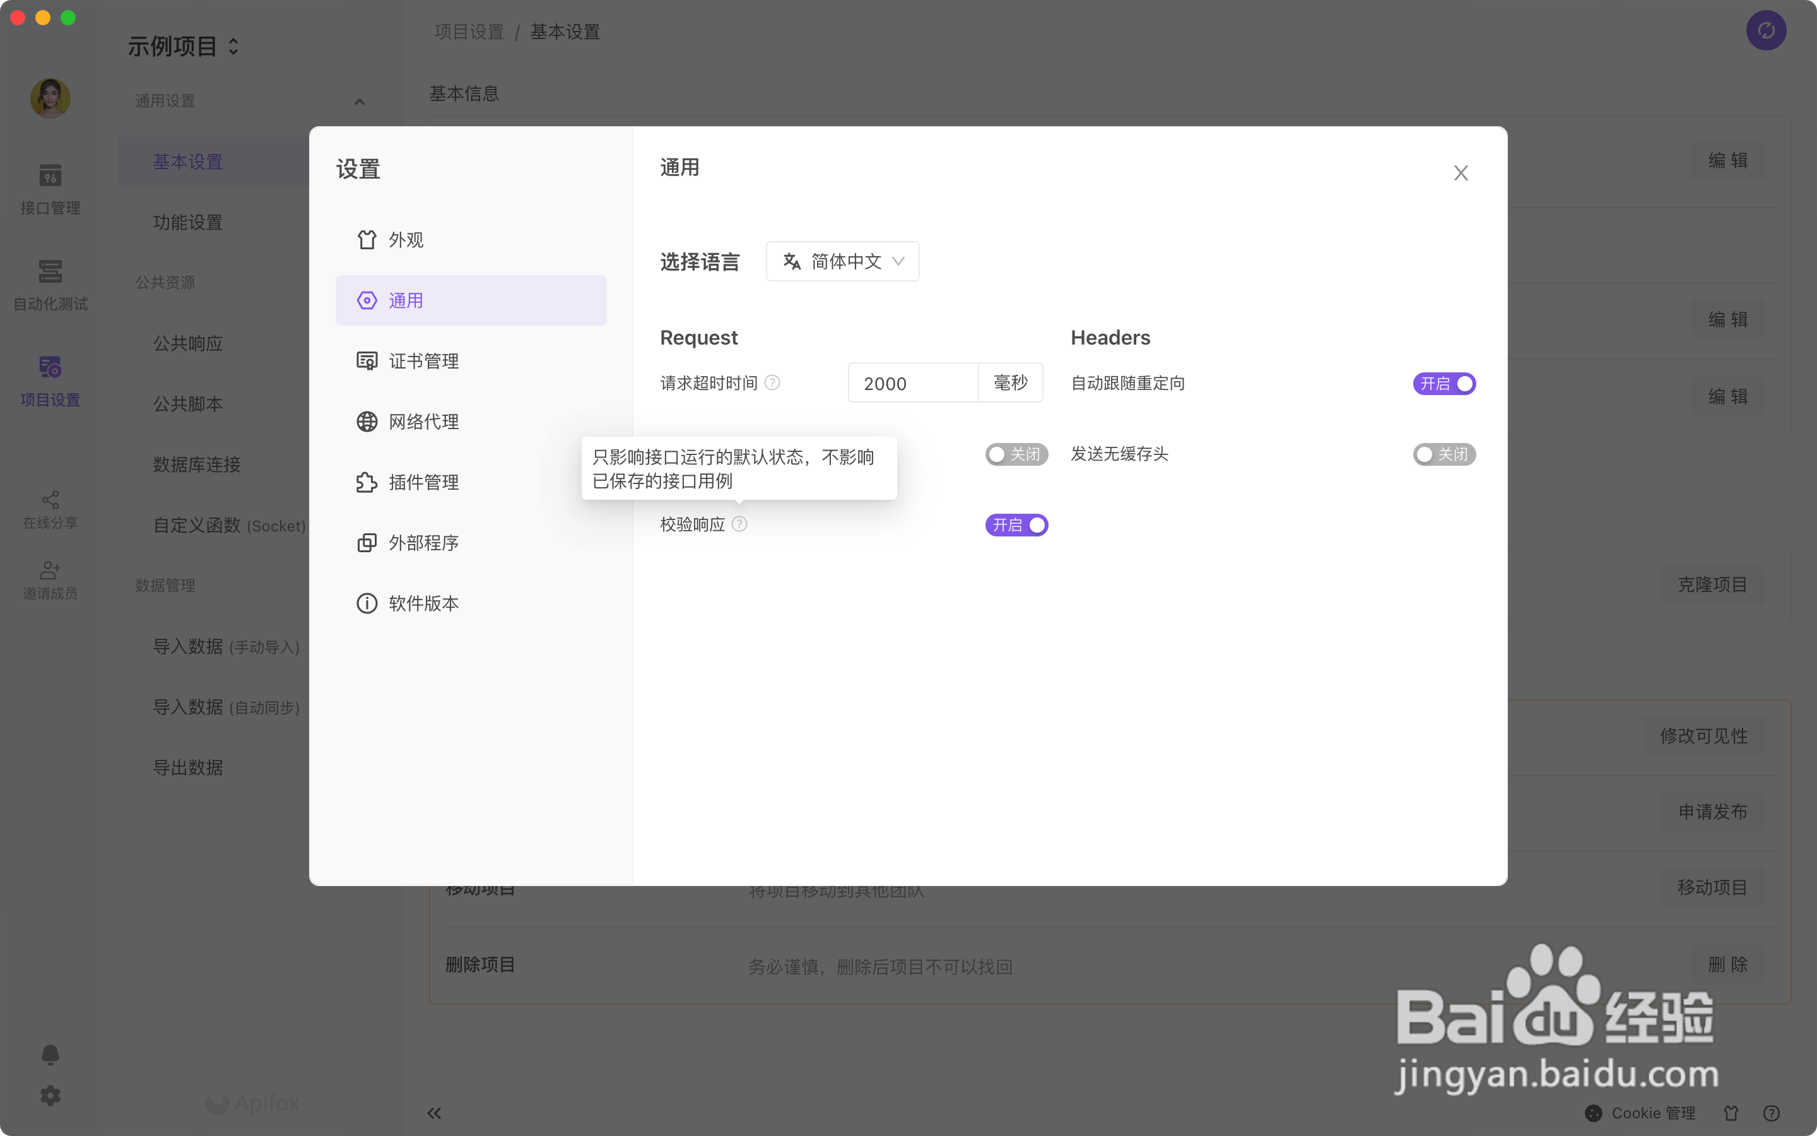Click the 删除 button for 删除项目
The height and width of the screenshot is (1136, 1817).
[1727, 964]
